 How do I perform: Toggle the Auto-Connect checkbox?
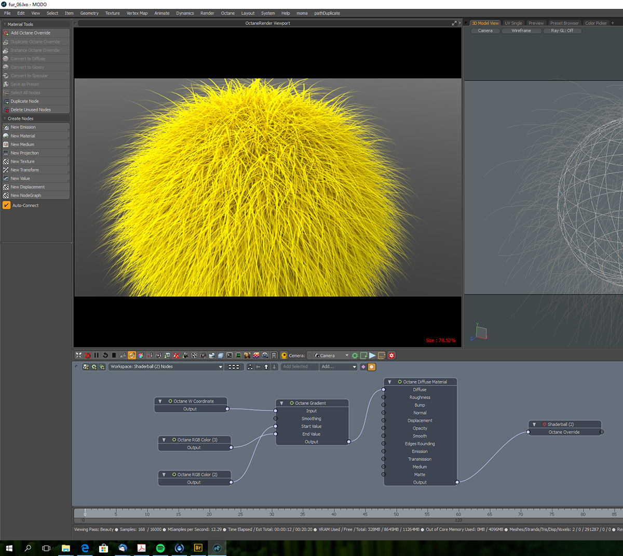(x=7, y=205)
